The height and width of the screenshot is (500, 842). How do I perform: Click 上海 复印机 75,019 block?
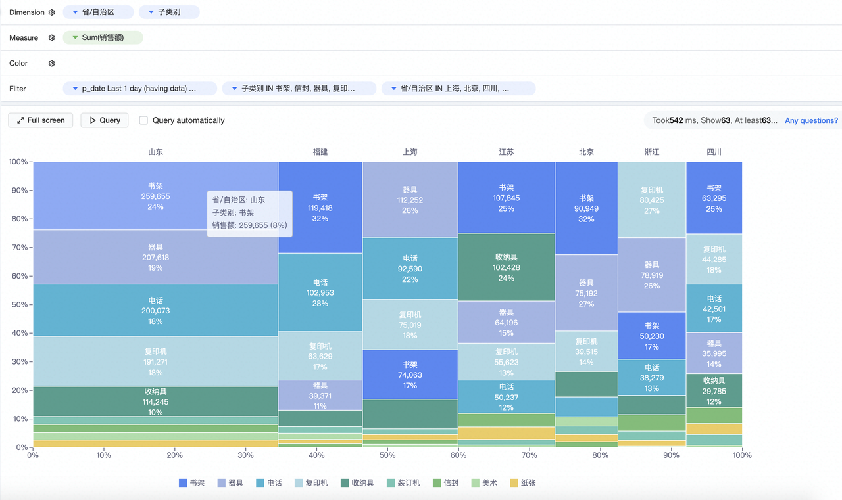click(x=410, y=325)
